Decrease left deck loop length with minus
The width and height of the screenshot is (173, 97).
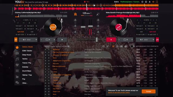41,40
